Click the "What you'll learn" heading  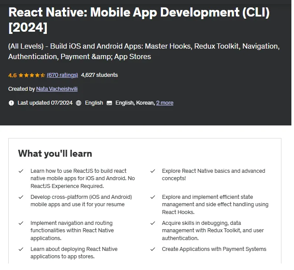tap(55, 153)
